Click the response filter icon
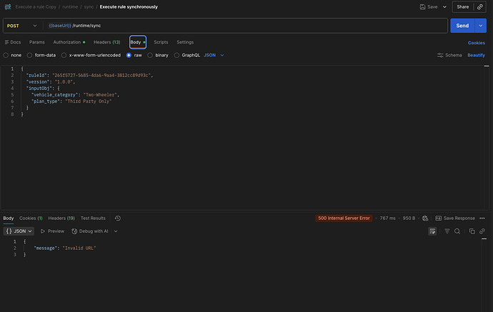This screenshot has height=312, width=493. tap(447, 231)
